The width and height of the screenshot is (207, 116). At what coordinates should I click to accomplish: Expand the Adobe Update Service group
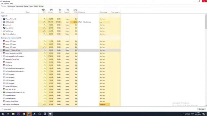click(1, 53)
